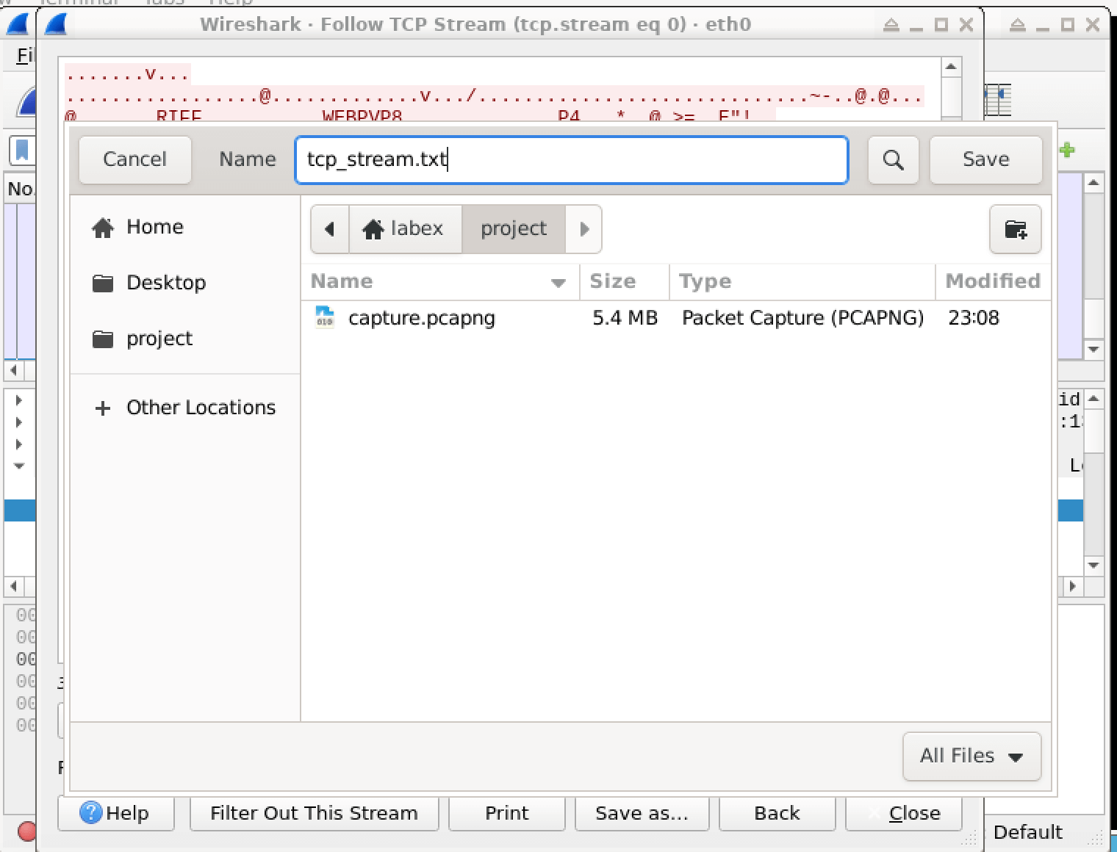The width and height of the screenshot is (1117, 852).
Task: Click Default profile in status bar
Action: tap(1027, 832)
